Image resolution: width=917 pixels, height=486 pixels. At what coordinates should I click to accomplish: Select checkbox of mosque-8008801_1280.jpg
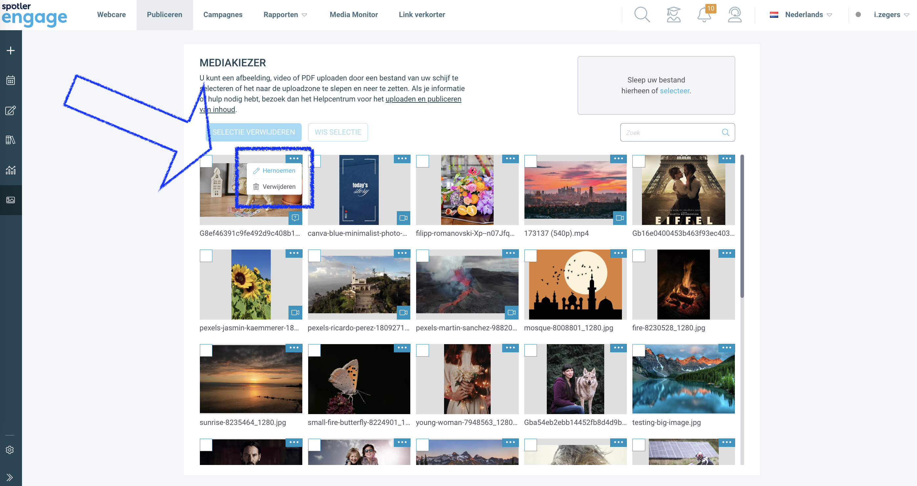pyautogui.click(x=530, y=256)
